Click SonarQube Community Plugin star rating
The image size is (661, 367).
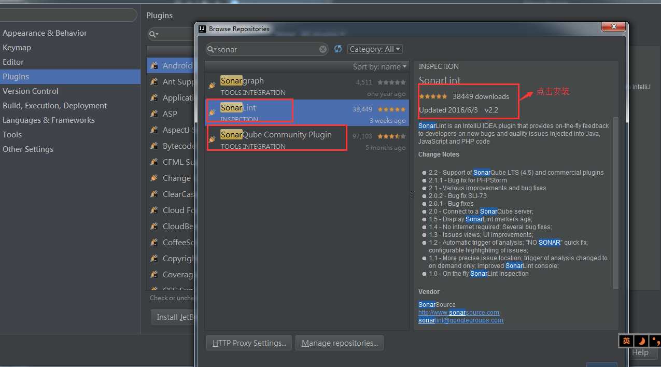(x=391, y=136)
